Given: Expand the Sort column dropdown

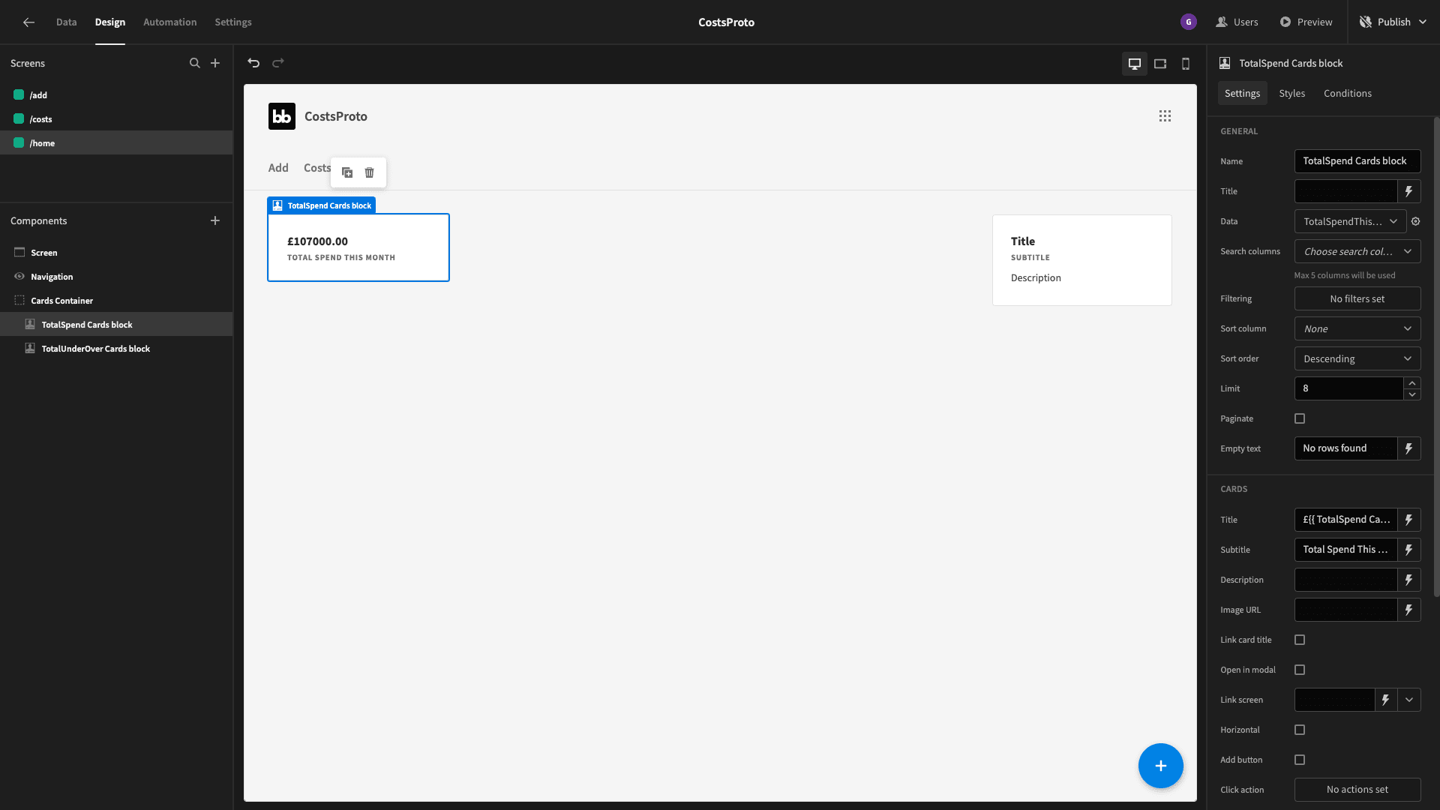Looking at the screenshot, I should tap(1357, 328).
